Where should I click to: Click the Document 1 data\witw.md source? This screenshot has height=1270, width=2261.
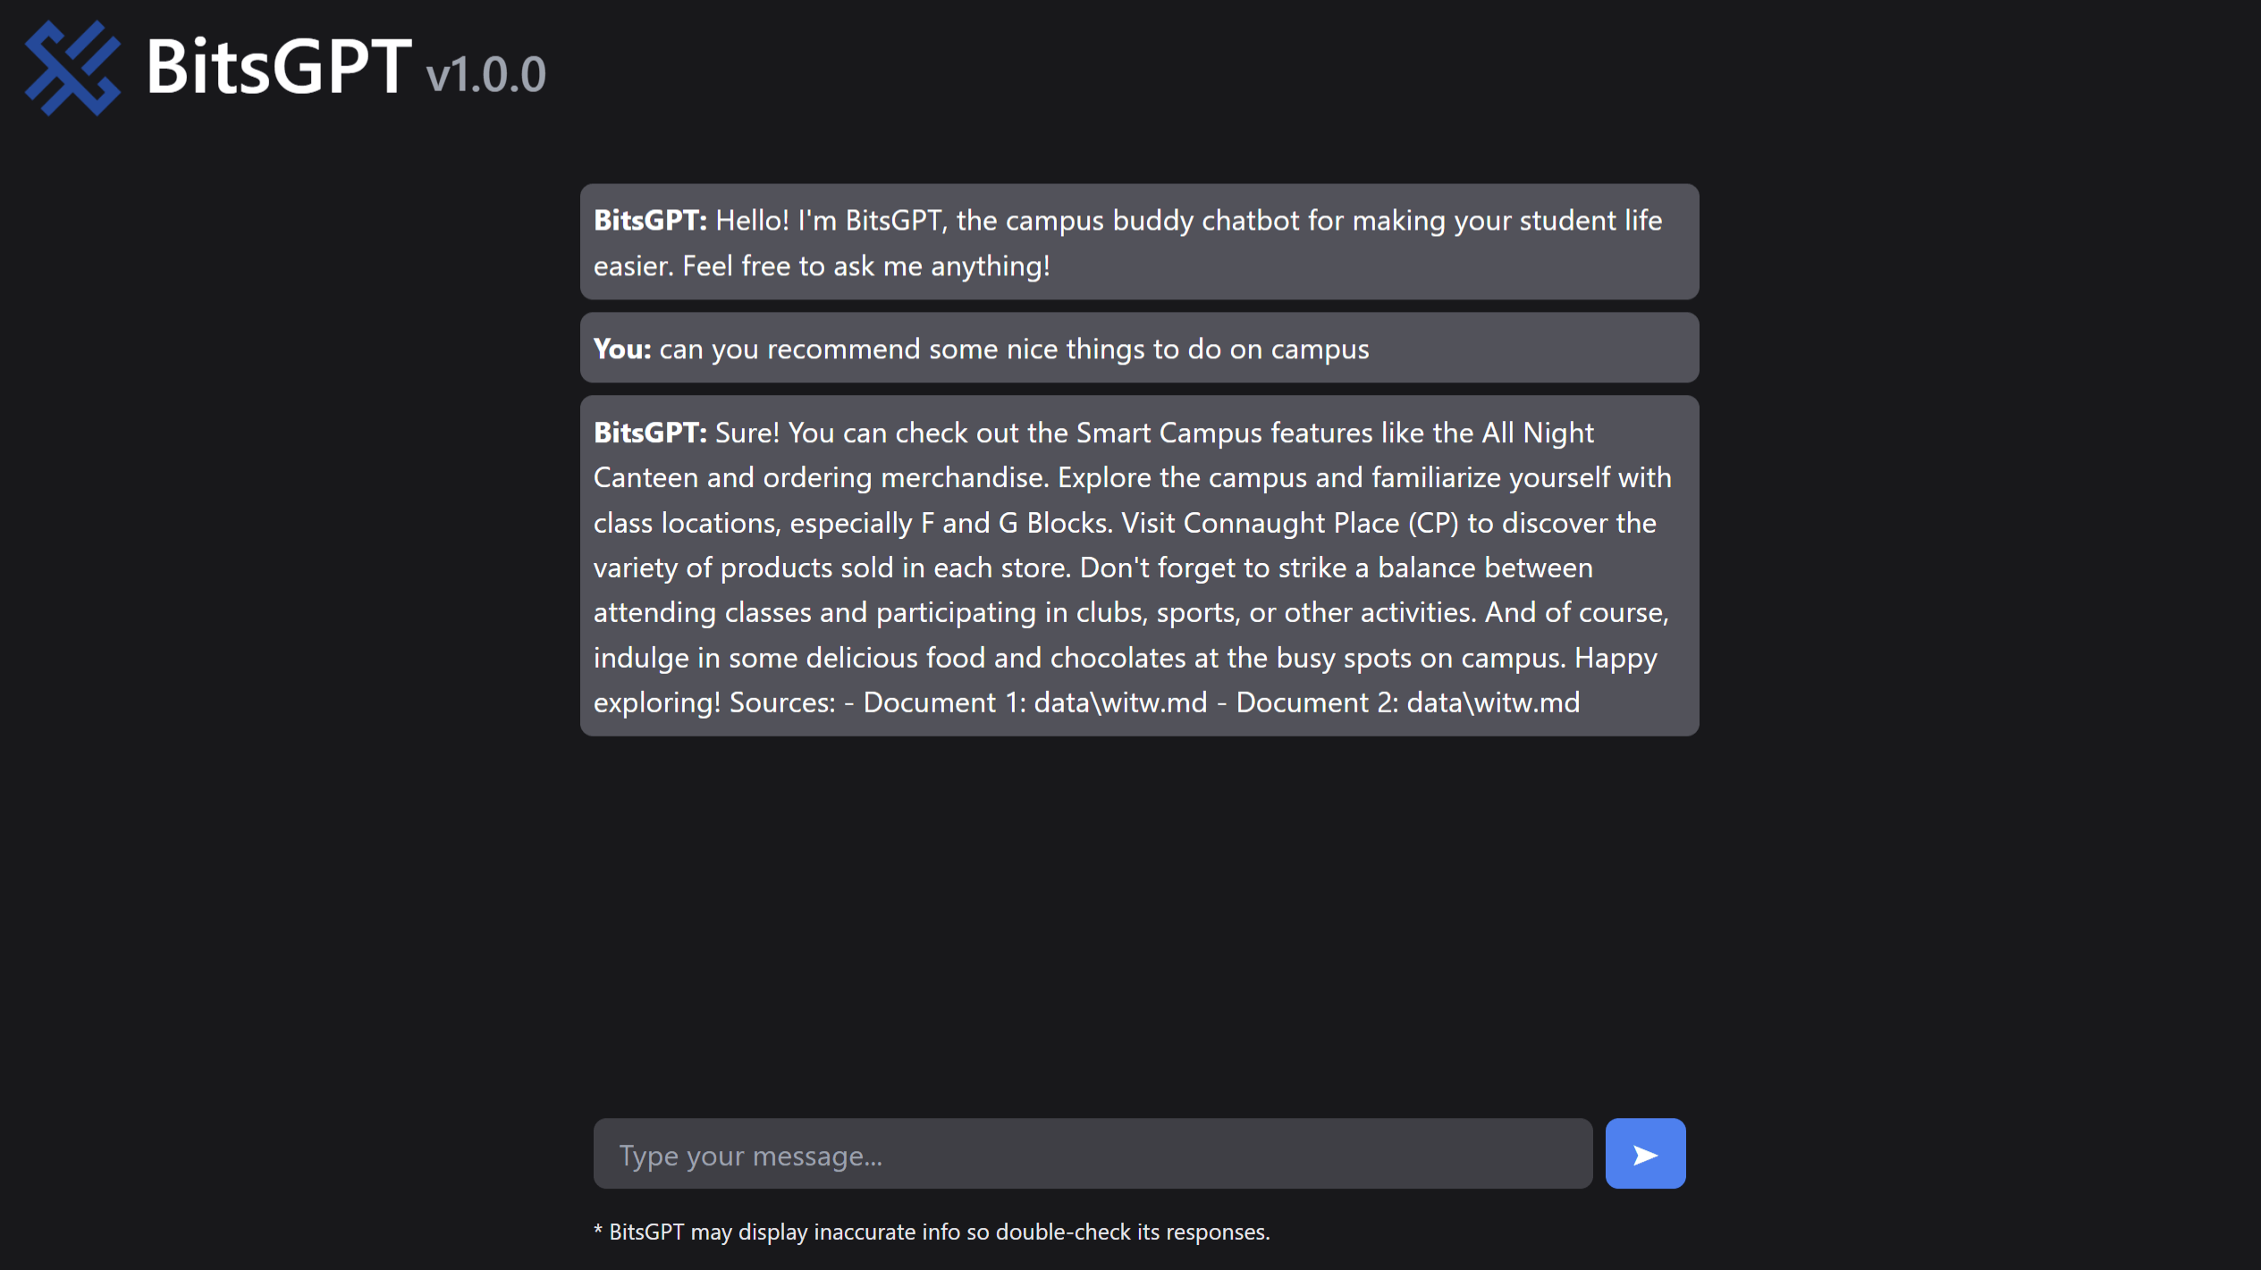tap(1034, 702)
